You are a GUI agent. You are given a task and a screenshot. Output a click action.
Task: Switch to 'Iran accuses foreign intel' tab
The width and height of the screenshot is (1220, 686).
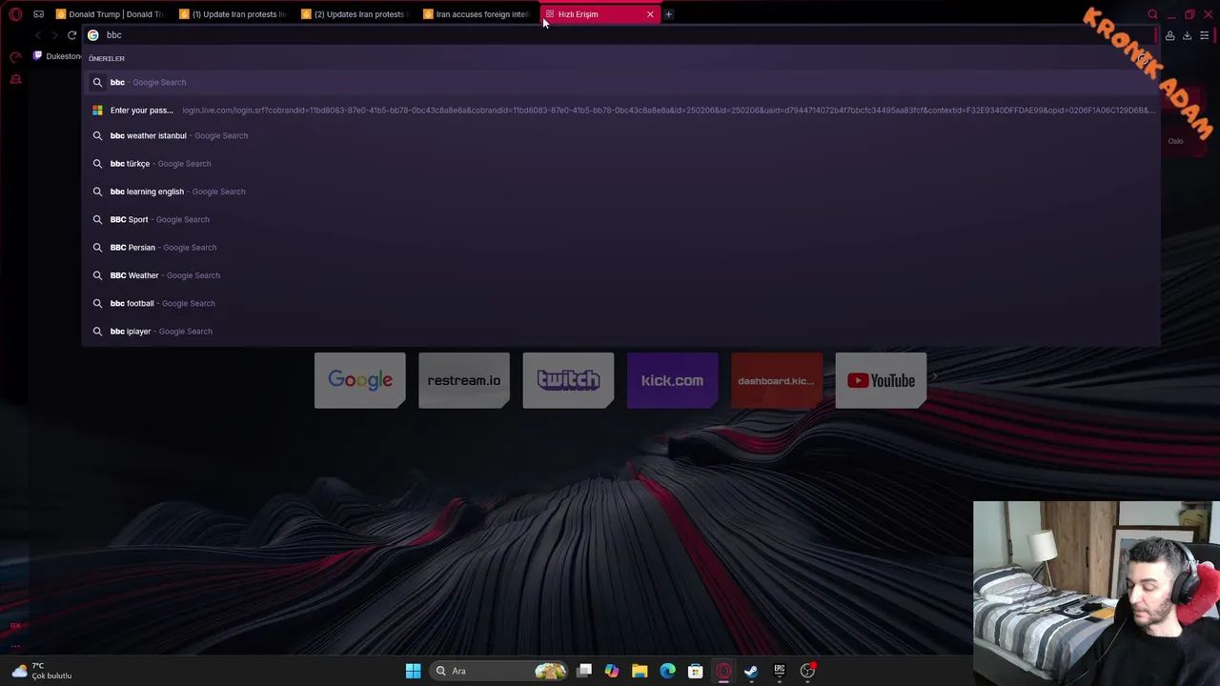pyautogui.click(x=476, y=14)
